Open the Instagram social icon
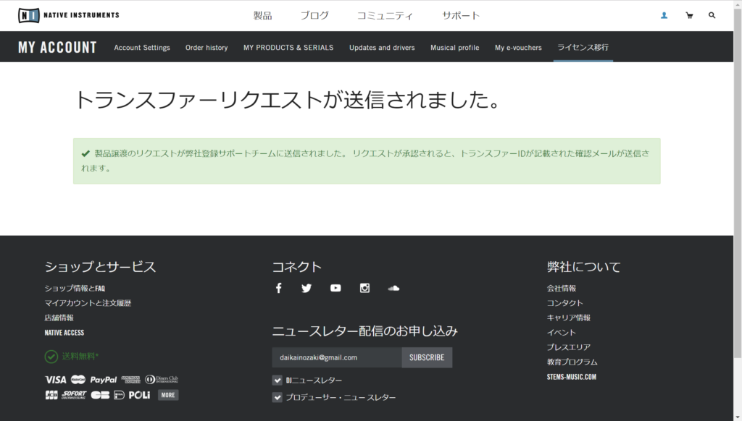 click(x=364, y=288)
